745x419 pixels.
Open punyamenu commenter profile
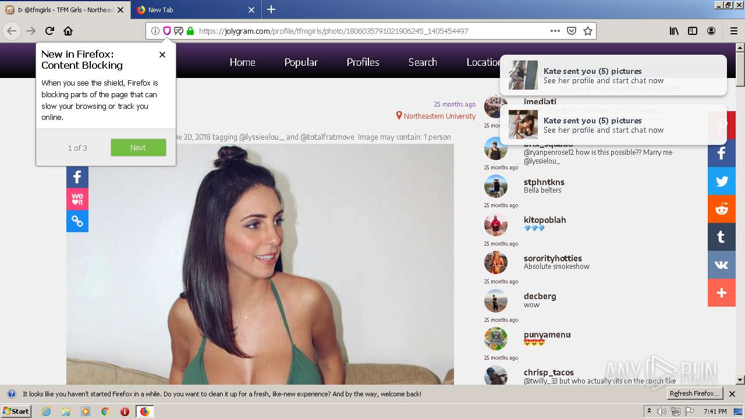tap(547, 335)
